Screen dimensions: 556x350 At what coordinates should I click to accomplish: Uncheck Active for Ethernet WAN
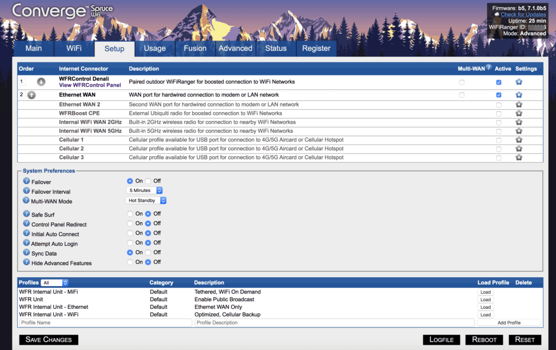click(x=499, y=95)
